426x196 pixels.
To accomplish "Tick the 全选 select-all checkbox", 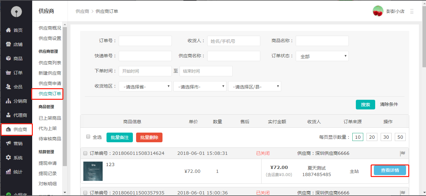I will pyautogui.click(x=88, y=137).
